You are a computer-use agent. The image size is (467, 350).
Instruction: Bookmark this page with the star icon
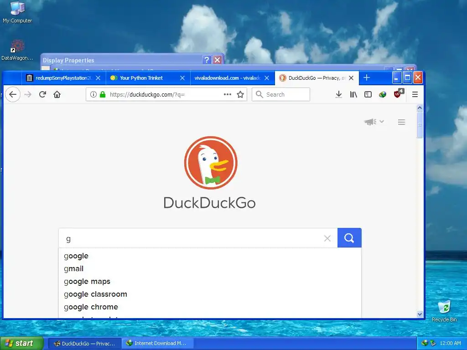coord(240,94)
